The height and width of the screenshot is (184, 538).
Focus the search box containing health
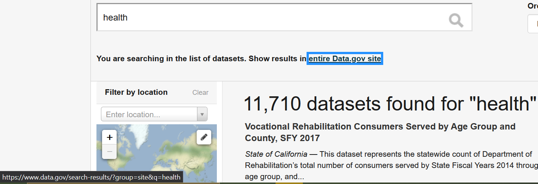[284, 17]
